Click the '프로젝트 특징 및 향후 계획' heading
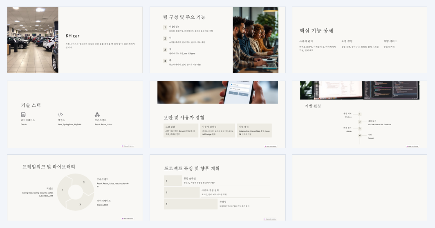The height and width of the screenshot is (228, 435). coord(192,168)
